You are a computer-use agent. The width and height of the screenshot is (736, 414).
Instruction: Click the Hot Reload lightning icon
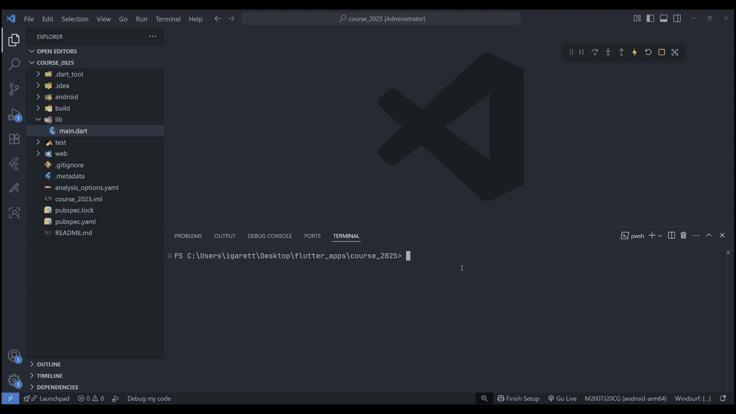tap(634, 52)
